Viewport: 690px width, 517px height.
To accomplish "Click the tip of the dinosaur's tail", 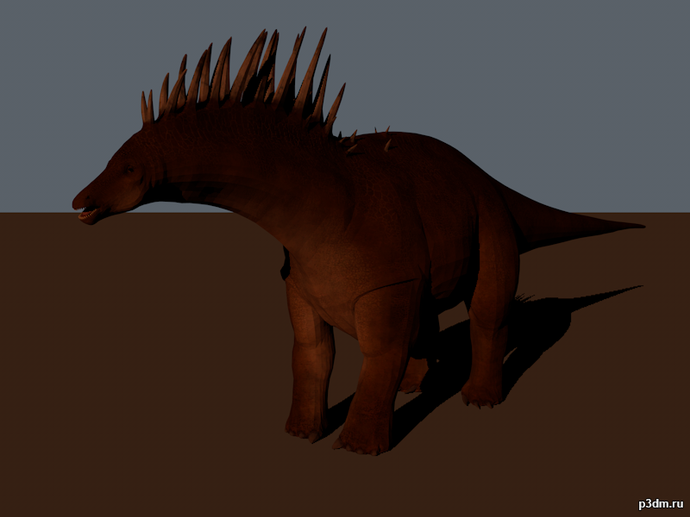I will 637,226.
